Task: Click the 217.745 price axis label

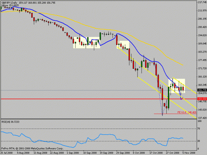Action: (202, 2)
